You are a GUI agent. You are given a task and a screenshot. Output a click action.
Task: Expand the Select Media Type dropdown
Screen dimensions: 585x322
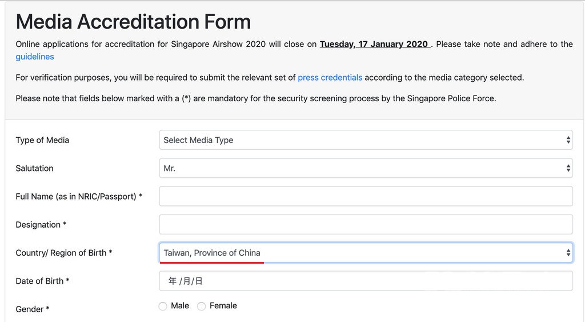(366, 140)
